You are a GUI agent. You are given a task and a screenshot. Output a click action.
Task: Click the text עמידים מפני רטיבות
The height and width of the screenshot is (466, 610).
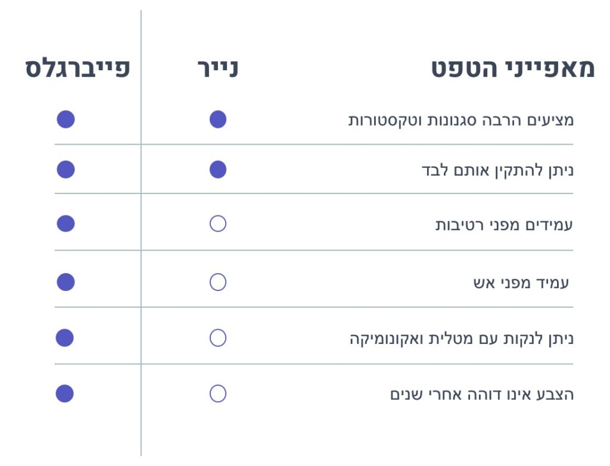pos(504,226)
